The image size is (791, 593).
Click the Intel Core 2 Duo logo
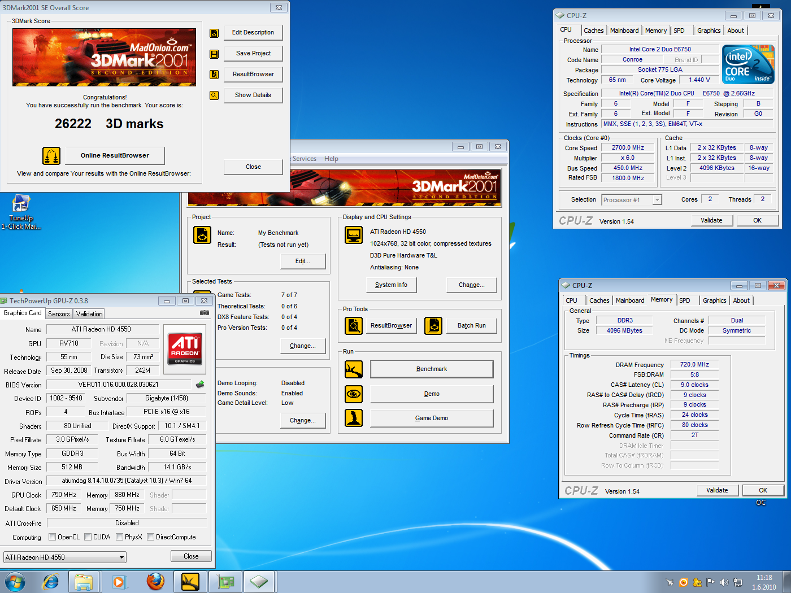point(749,64)
